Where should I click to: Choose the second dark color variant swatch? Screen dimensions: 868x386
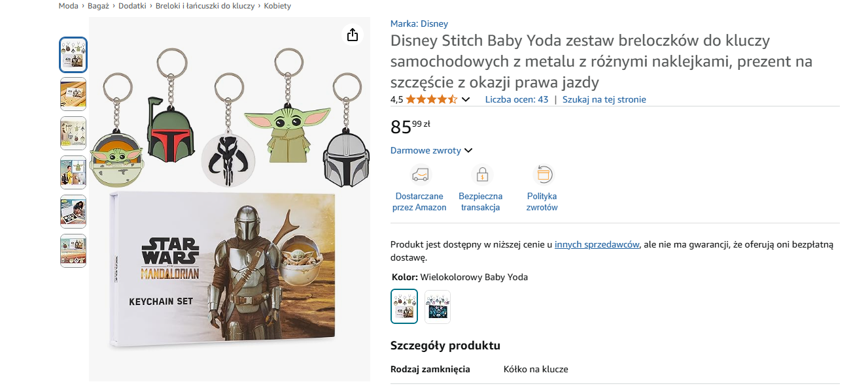[438, 306]
